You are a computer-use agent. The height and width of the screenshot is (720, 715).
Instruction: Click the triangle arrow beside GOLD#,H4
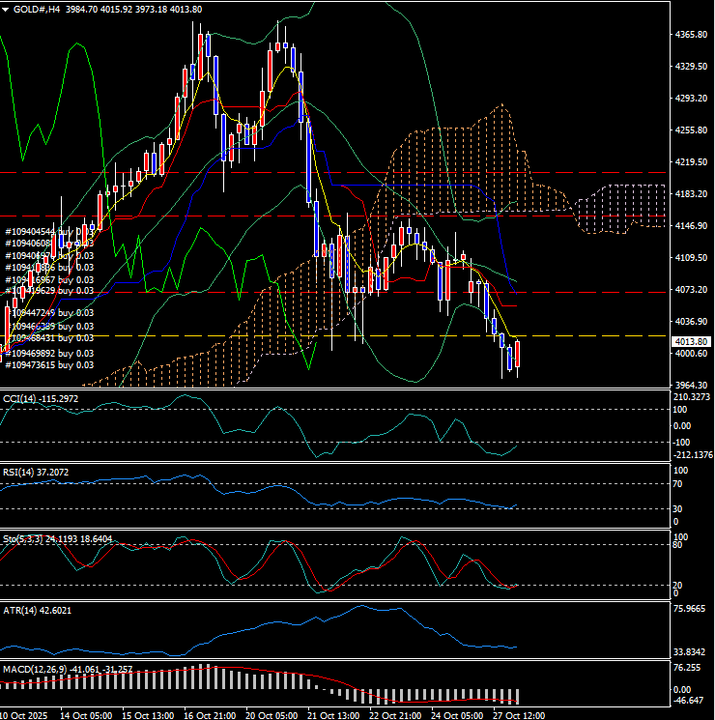point(6,9)
